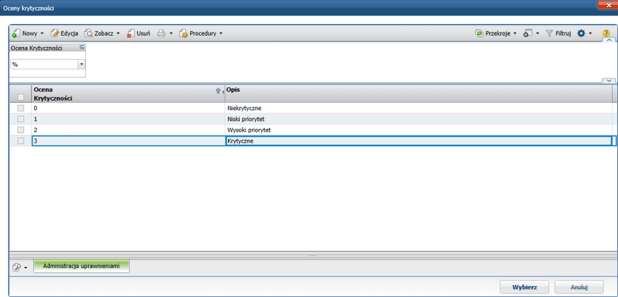Click the Edycja pencil icon
618x297 pixels.
pos(55,34)
